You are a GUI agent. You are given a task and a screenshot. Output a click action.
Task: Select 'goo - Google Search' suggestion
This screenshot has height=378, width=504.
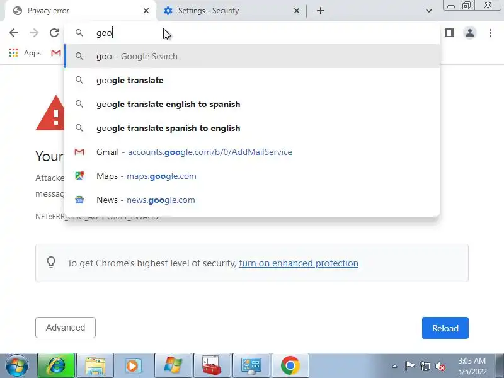(252, 56)
